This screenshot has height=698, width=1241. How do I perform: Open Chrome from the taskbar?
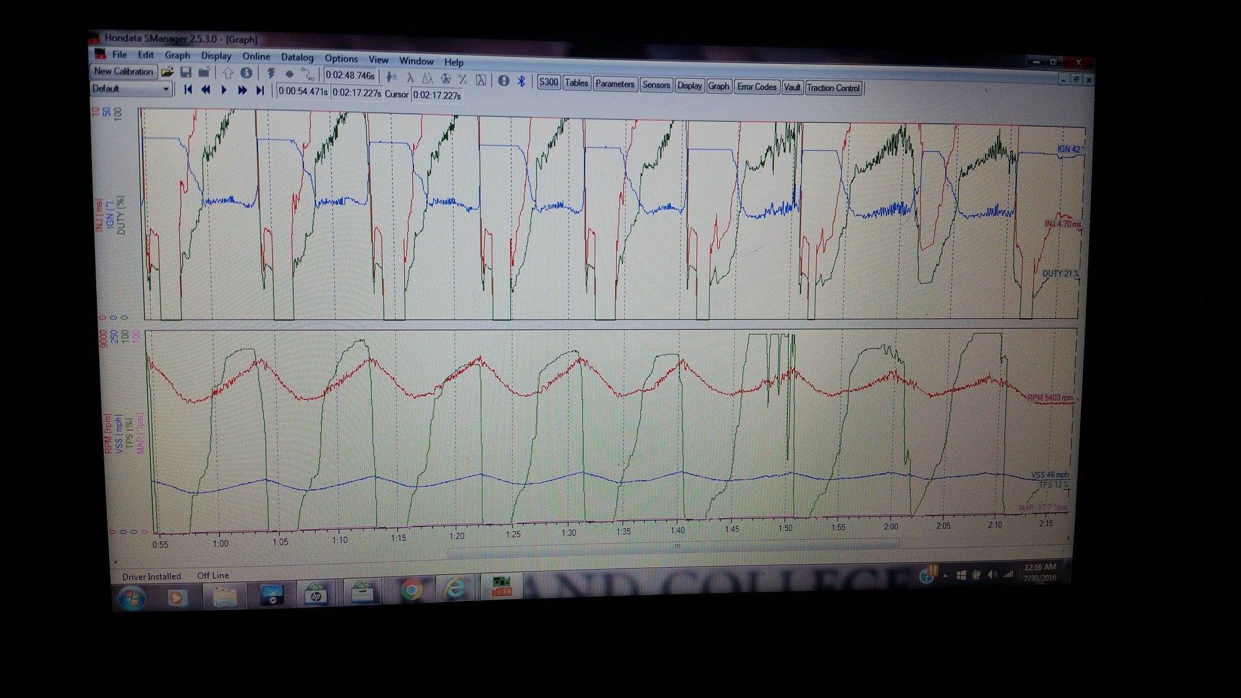[x=410, y=589]
